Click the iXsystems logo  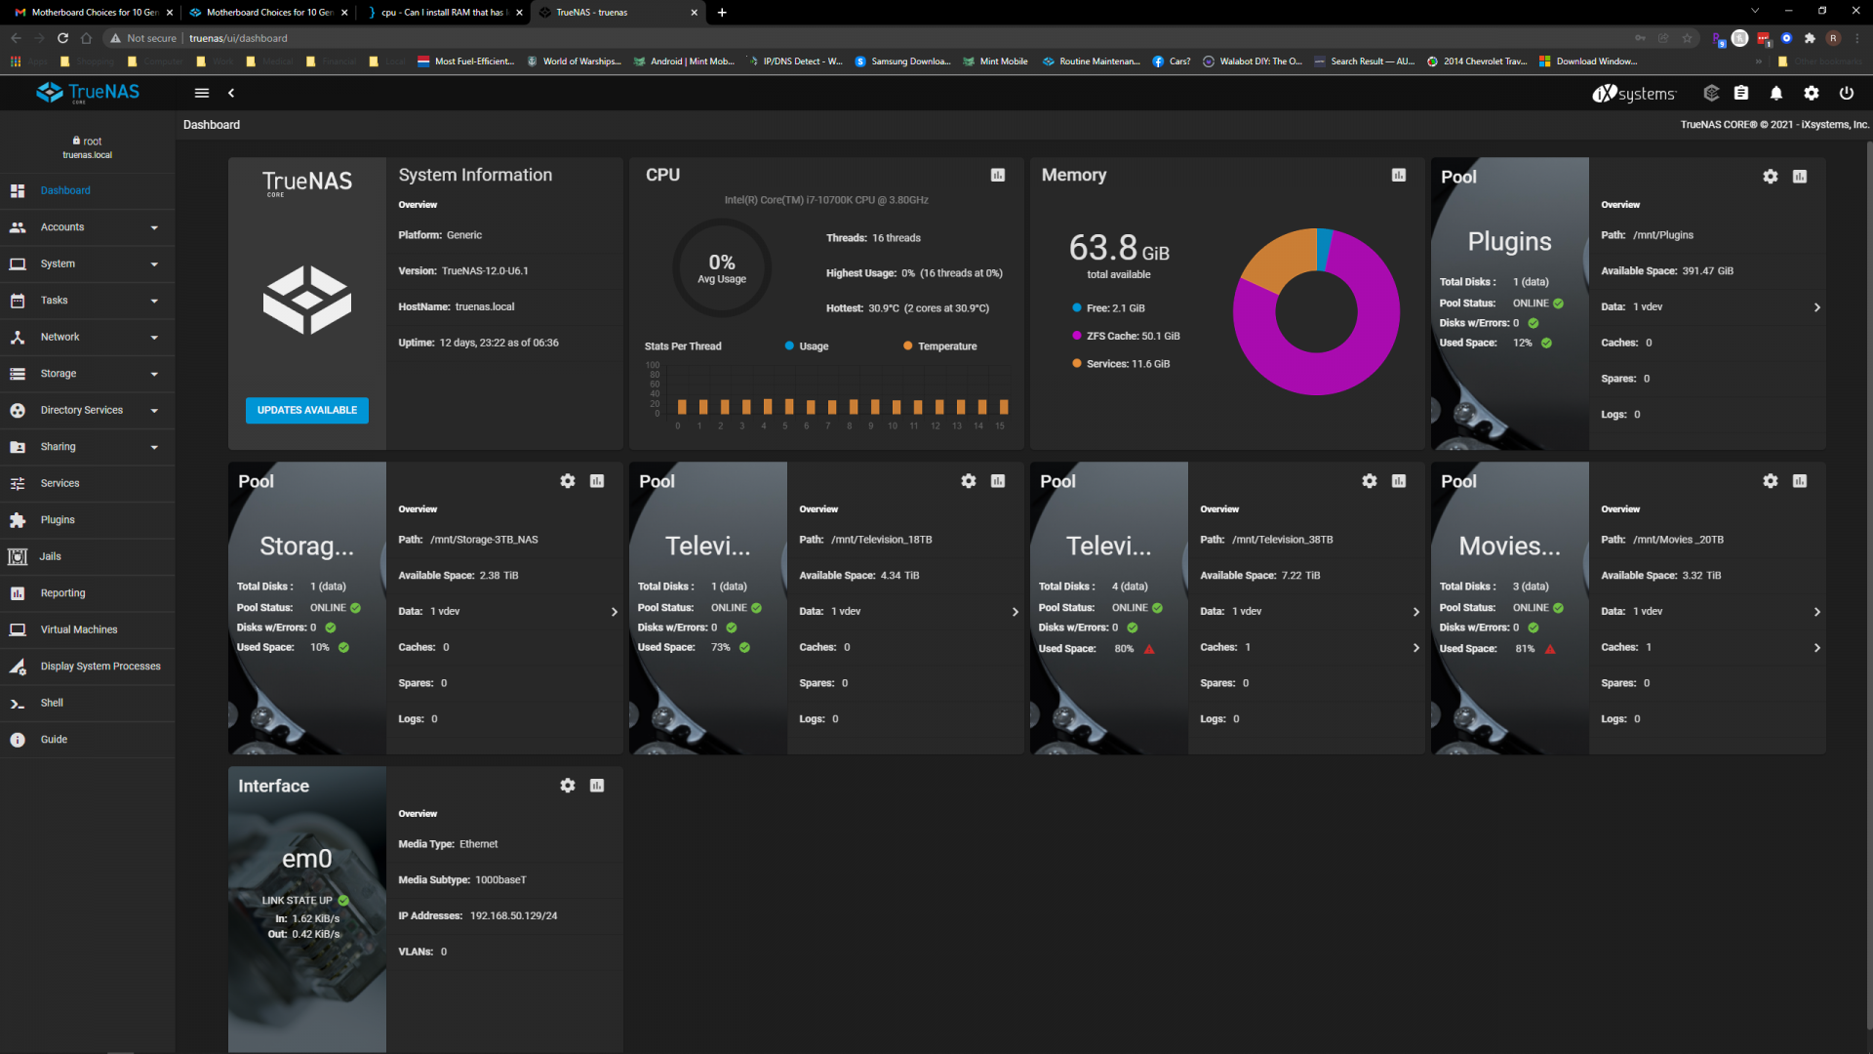pyautogui.click(x=1634, y=94)
